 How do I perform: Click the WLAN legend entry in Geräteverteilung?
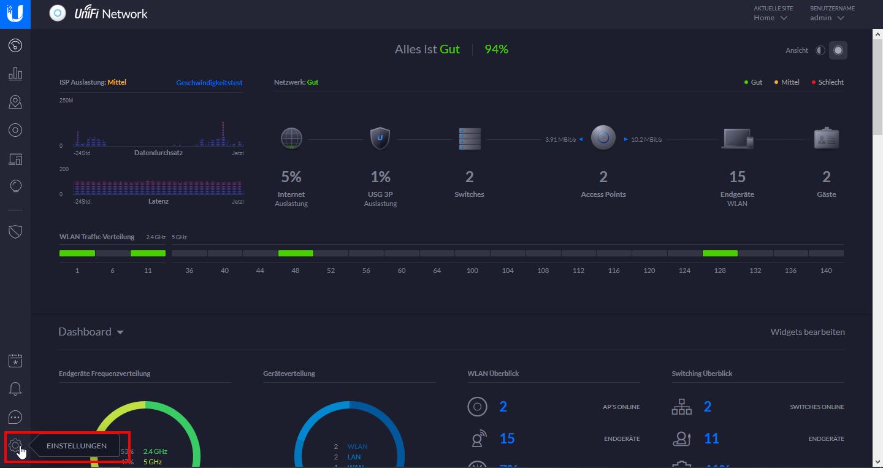[357, 447]
